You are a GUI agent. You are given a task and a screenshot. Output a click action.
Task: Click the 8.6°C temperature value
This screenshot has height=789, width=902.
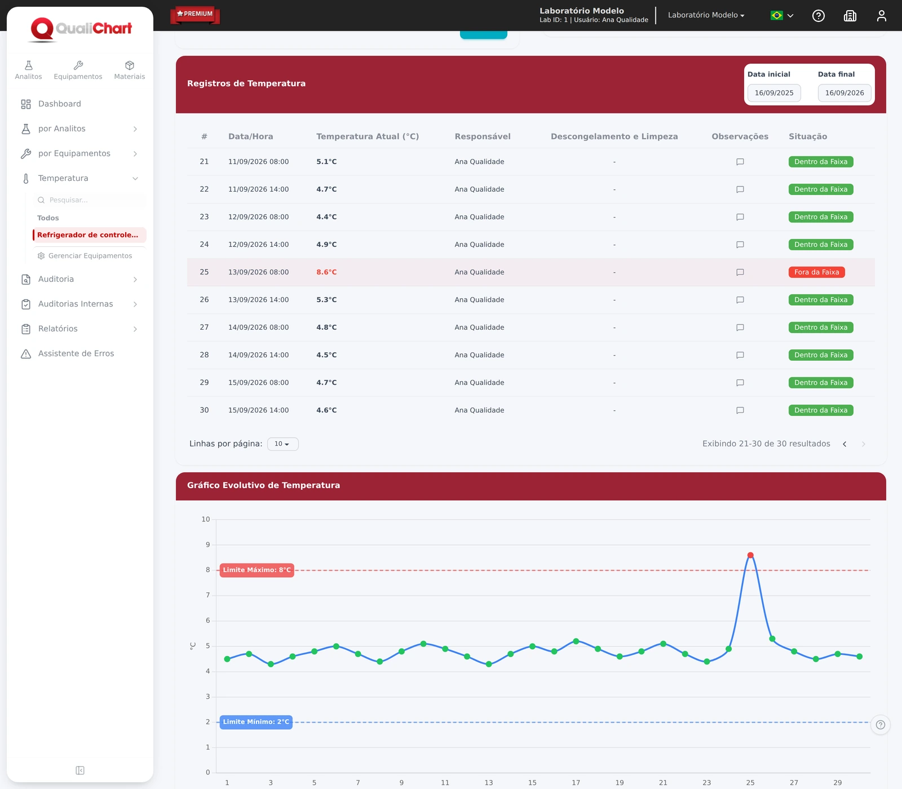(326, 272)
